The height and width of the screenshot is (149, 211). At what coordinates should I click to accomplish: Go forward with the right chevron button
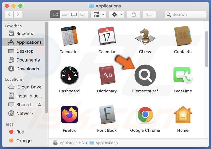(18, 14)
